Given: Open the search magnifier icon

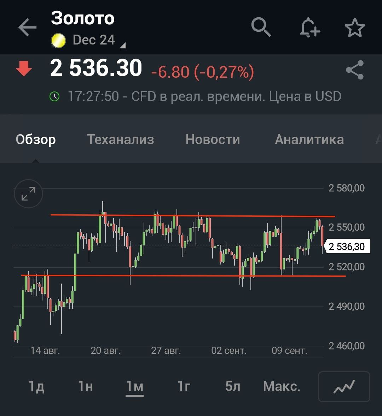Looking at the screenshot, I should tap(261, 27).
